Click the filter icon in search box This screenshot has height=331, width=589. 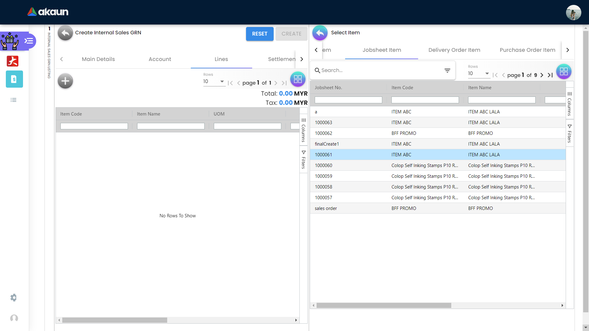click(447, 70)
